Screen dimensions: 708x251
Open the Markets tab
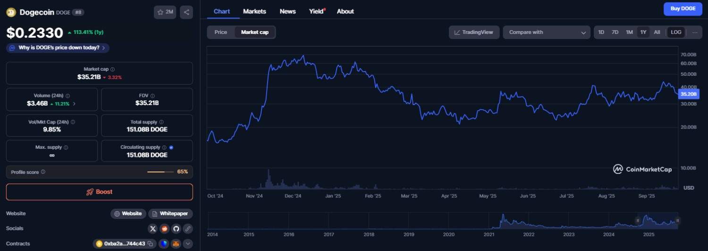[254, 11]
